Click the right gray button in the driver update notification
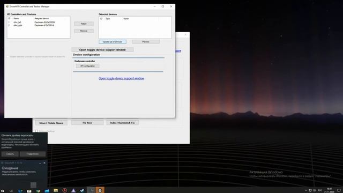The image size is (343, 193). click(33, 154)
